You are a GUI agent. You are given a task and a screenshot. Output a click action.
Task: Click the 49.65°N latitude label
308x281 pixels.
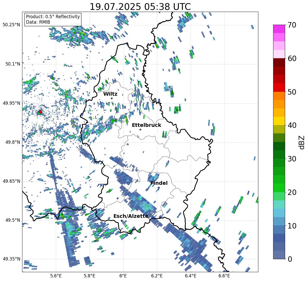pyautogui.click(x=11, y=181)
